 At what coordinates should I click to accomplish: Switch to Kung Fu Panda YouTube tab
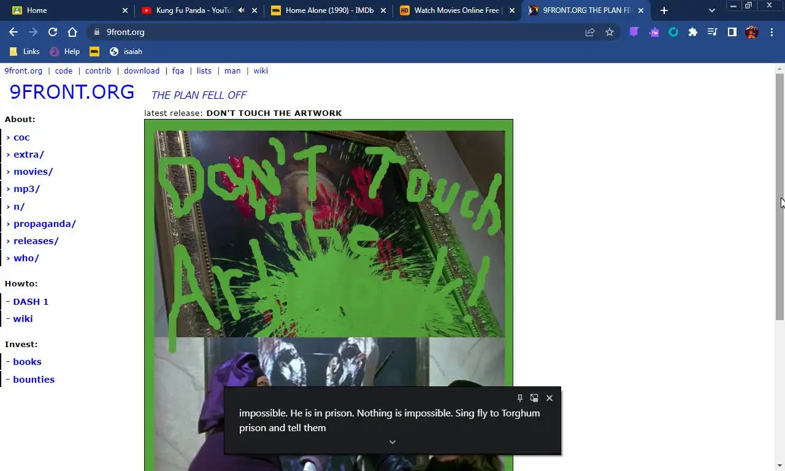[199, 10]
